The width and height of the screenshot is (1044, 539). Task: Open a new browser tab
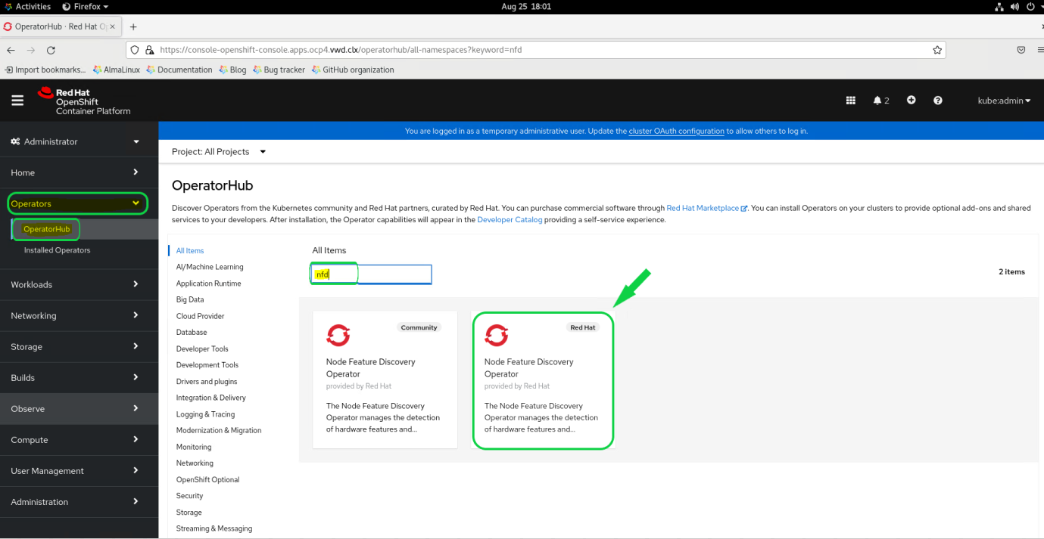tap(133, 26)
